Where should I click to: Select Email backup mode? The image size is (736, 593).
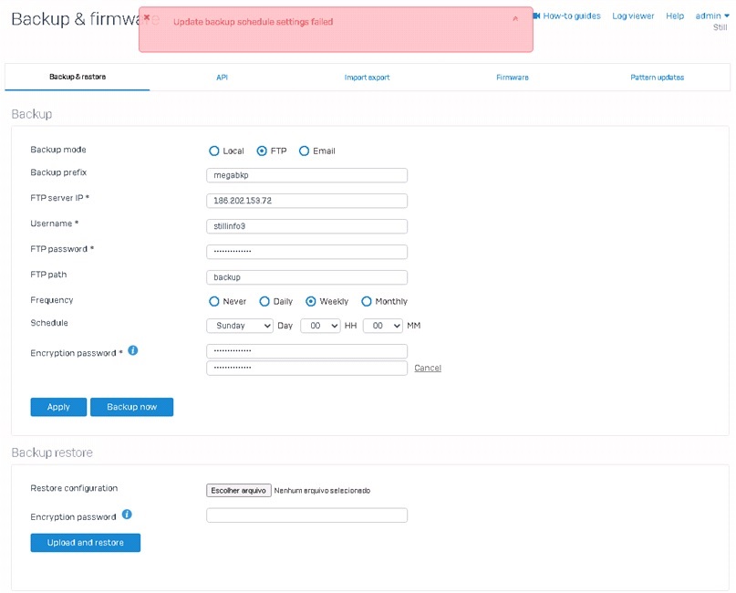pos(305,151)
